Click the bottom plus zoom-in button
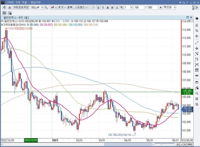 (x=178, y=144)
